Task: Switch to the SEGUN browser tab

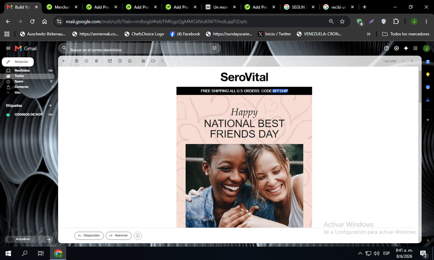Action: pyautogui.click(x=300, y=7)
